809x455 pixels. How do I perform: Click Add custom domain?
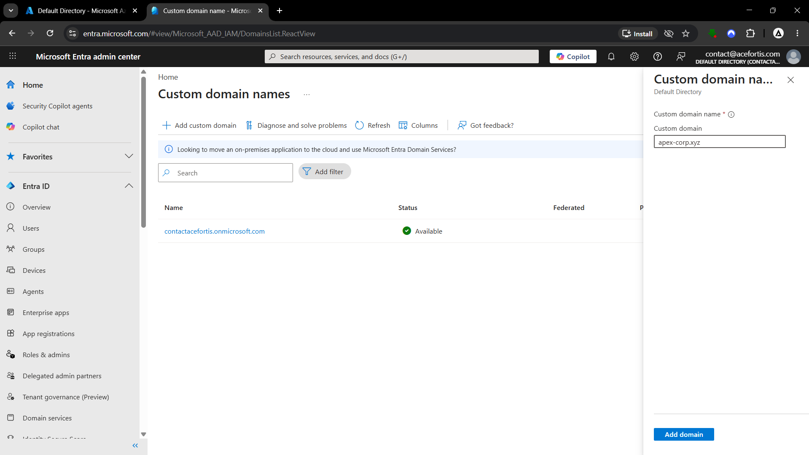(x=199, y=125)
